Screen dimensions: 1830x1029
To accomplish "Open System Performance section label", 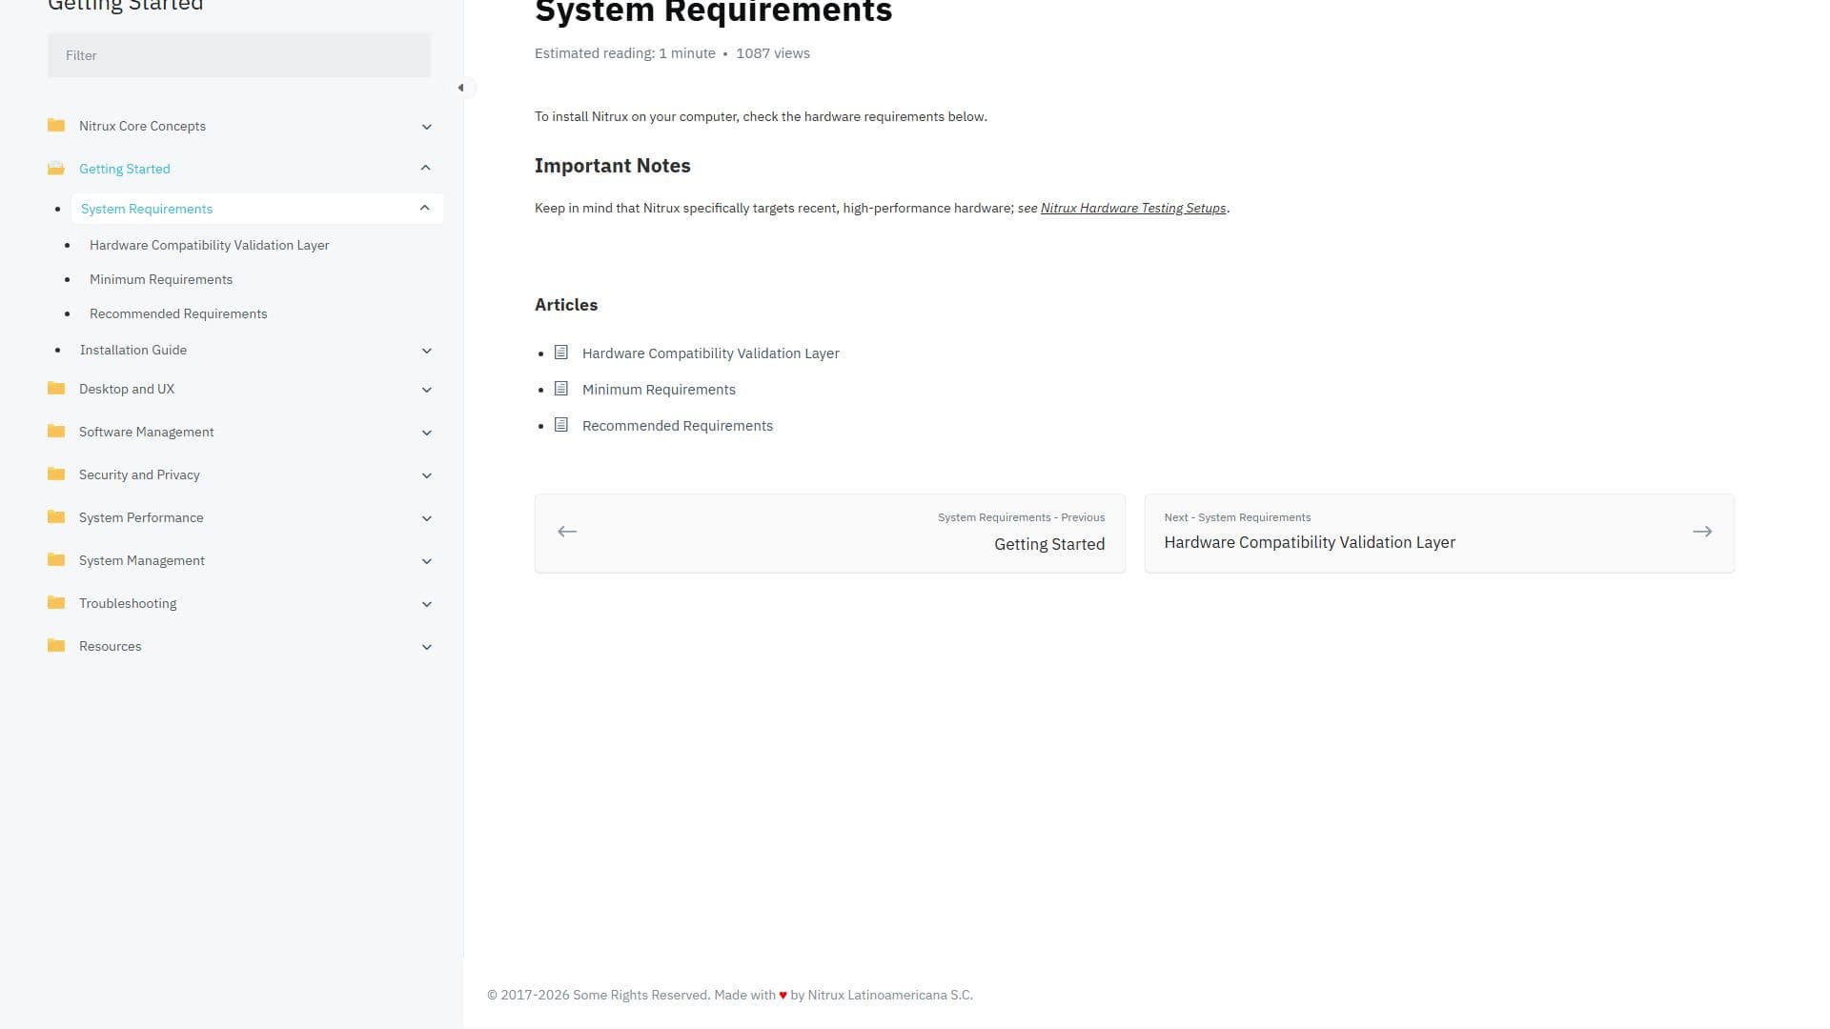I will pos(141,517).
